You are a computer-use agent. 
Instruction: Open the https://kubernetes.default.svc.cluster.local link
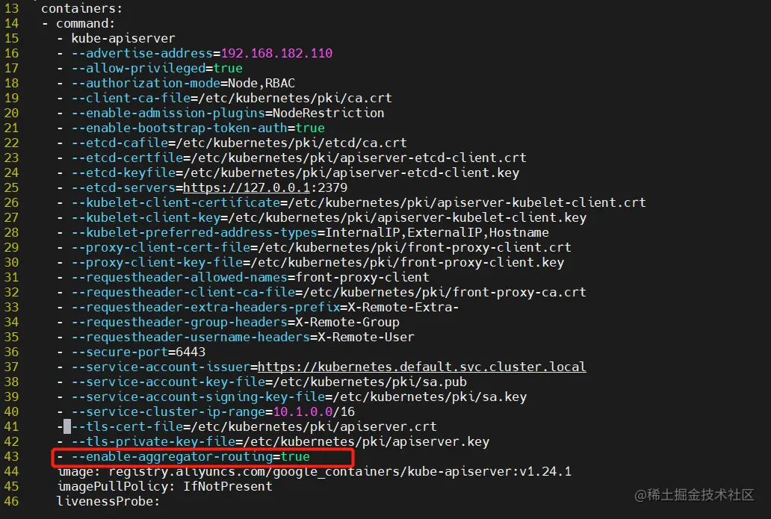click(x=422, y=367)
